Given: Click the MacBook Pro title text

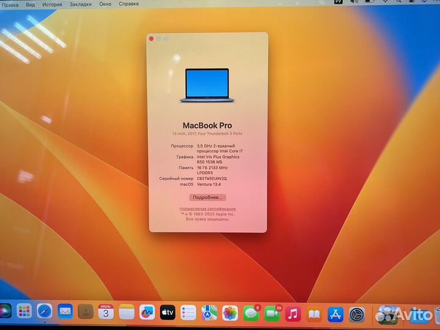Looking at the screenshot, I should click(207, 125).
